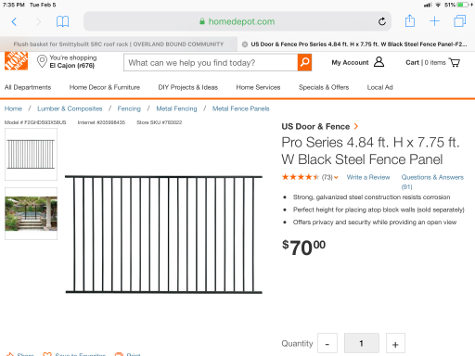Open Safari bookmarks book icon
This screenshot has height=356, width=475.
tap(62, 21)
